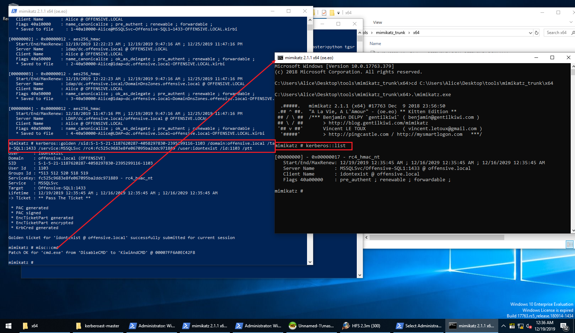Open the Unnamed-1\mas... HS taskbar item
Image resolution: width=575 pixels, height=333 pixels.
(x=312, y=326)
